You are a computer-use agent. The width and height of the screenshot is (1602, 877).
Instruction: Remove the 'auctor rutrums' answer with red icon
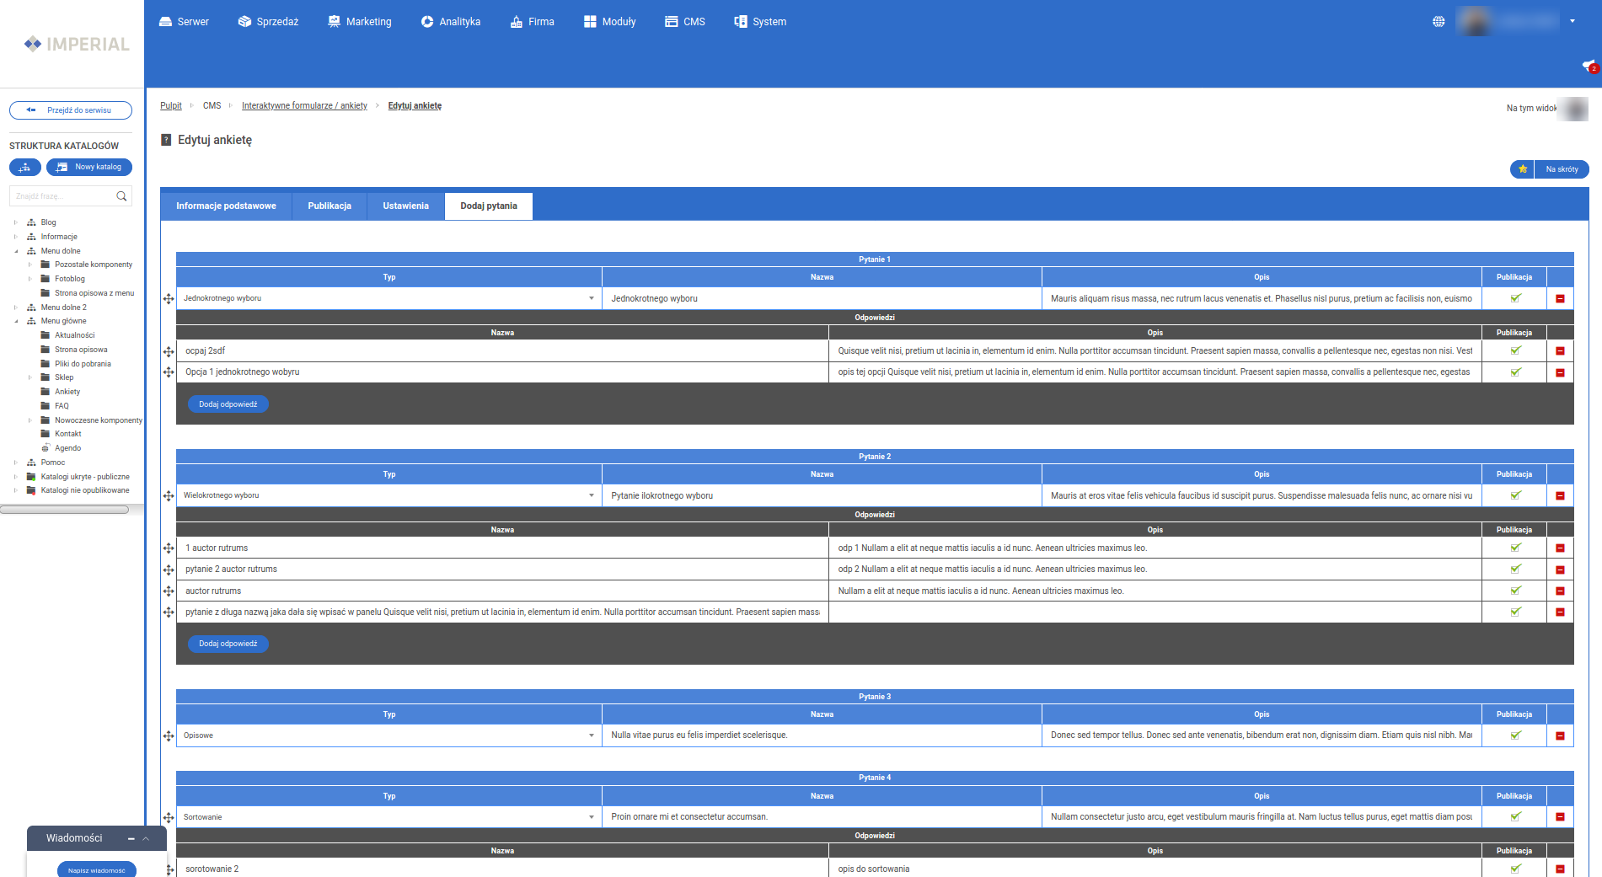pos(1560,591)
